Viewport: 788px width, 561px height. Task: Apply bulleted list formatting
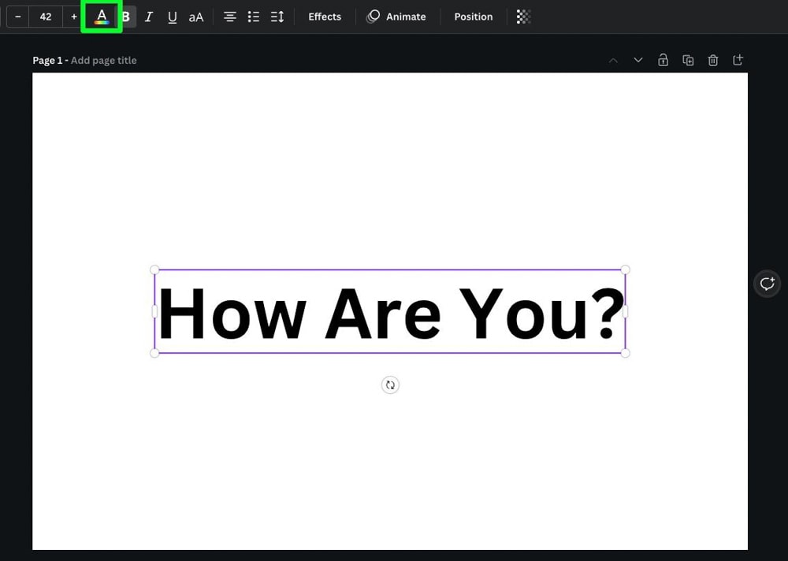coord(253,17)
